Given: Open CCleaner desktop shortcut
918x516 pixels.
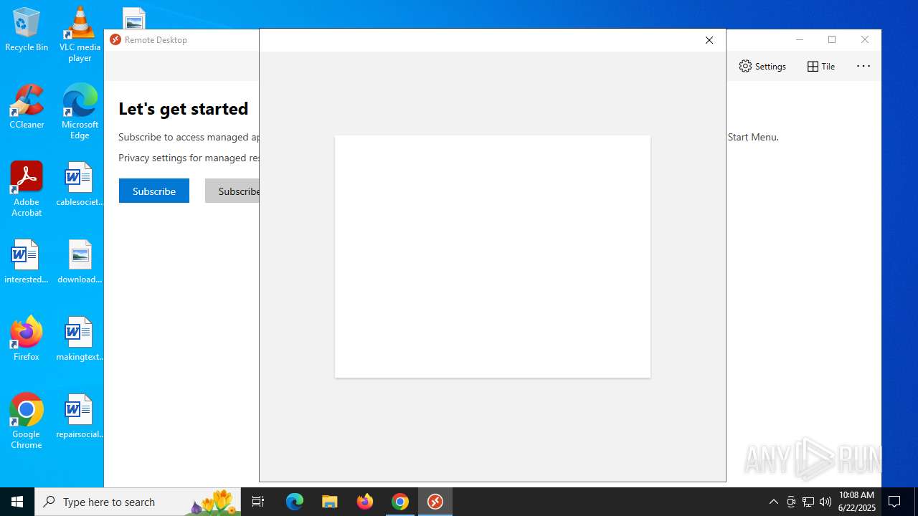Looking at the screenshot, I should coord(27,107).
